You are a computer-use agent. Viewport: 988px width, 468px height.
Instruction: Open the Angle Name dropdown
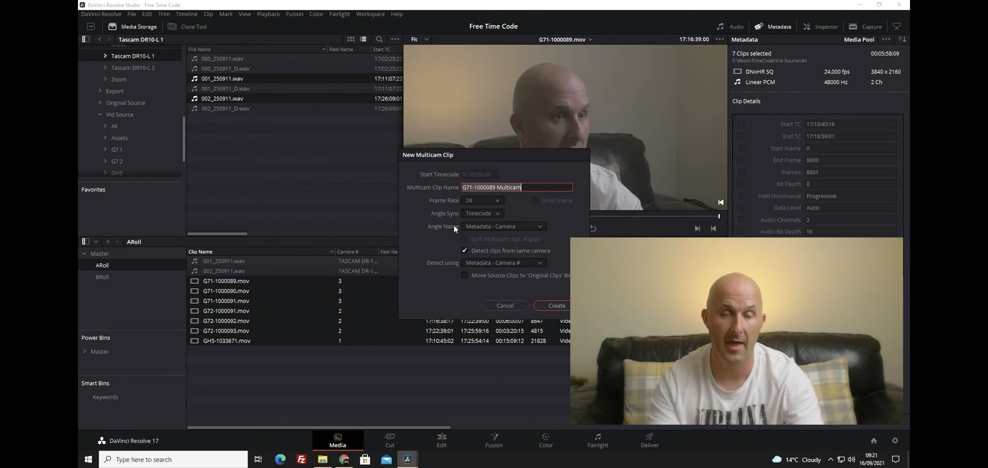[x=504, y=226]
